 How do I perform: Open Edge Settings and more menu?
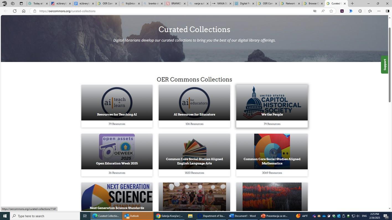coord(379,11)
